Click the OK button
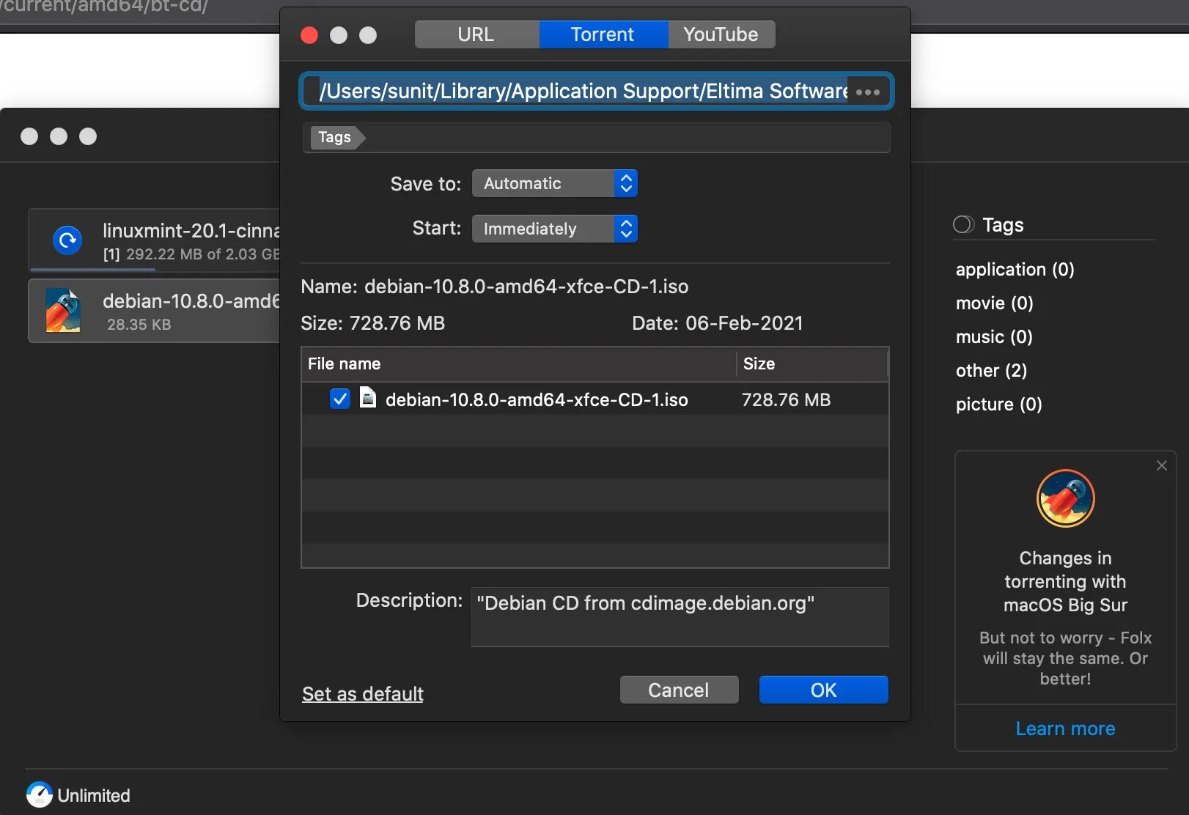1189x815 pixels. coord(824,690)
